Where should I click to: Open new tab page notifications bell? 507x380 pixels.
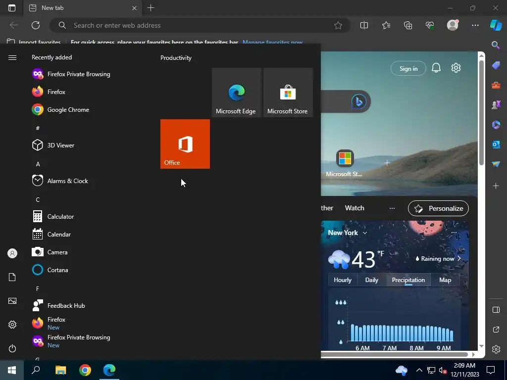pyautogui.click(x=436, y=68)
